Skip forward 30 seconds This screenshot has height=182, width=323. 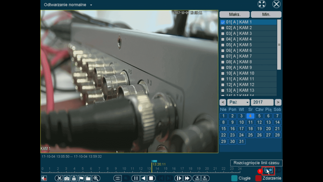coord(205,178)
